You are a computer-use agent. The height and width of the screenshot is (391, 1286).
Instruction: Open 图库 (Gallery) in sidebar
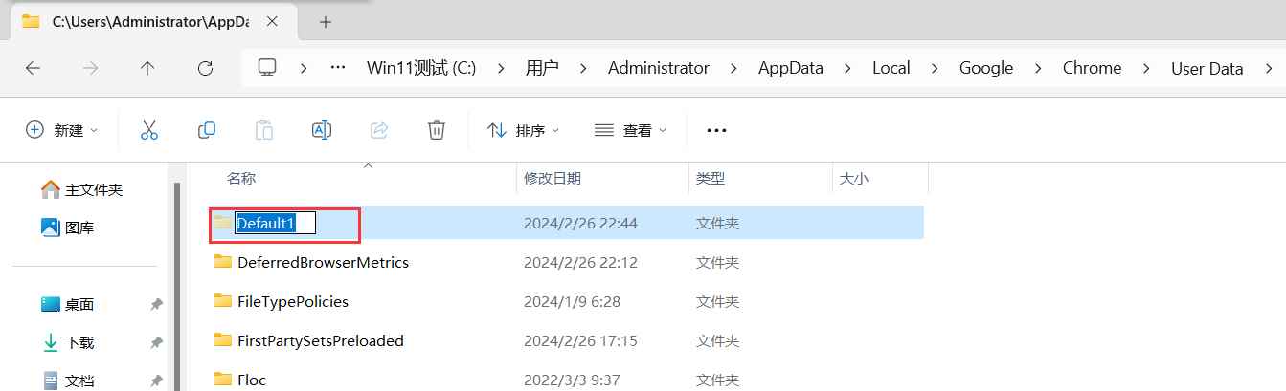67,228
